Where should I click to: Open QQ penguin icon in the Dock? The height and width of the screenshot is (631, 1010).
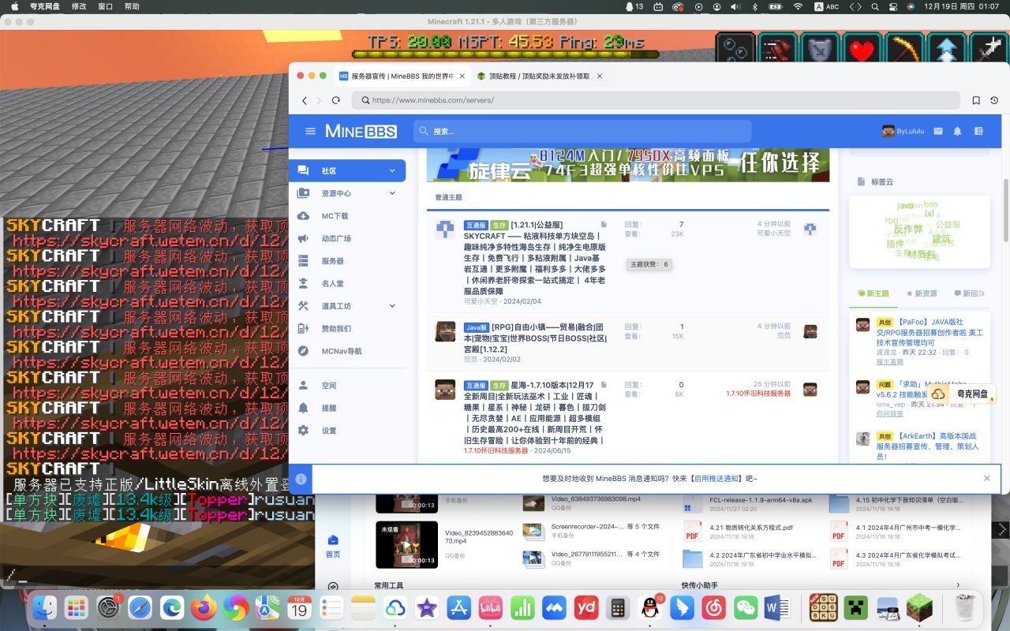click(650, 607)
